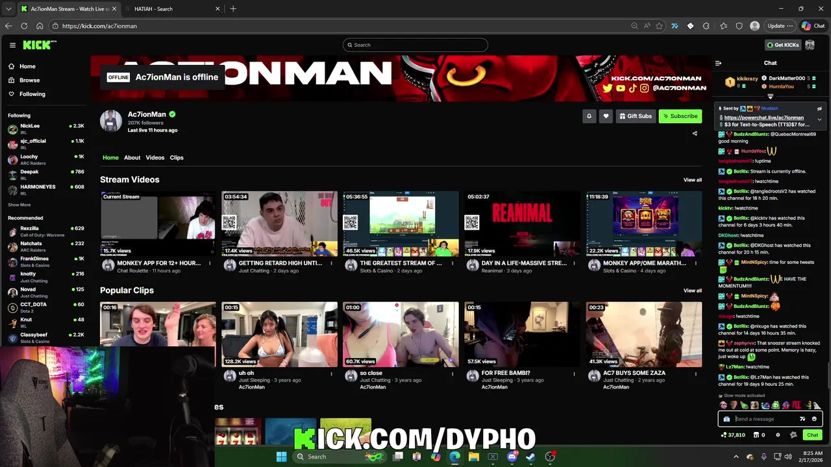Subscribe to Ac7ionMan channel

coord(680,116)
